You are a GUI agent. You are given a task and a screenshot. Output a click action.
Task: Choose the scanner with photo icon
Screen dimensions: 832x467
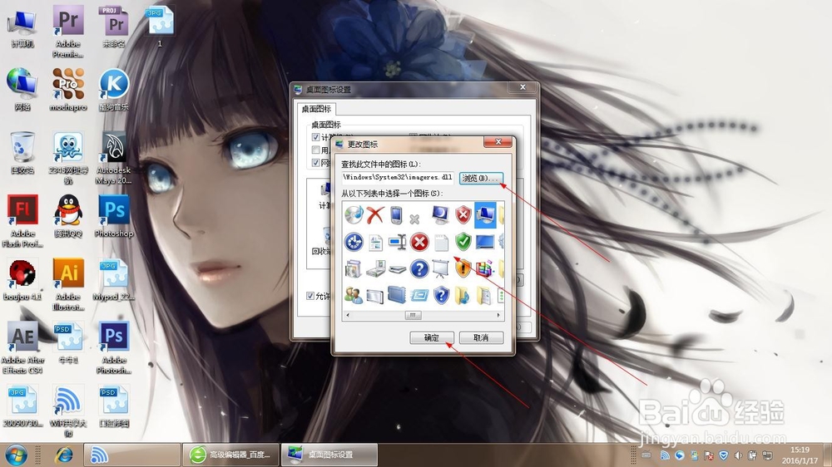tap(375, 268)
